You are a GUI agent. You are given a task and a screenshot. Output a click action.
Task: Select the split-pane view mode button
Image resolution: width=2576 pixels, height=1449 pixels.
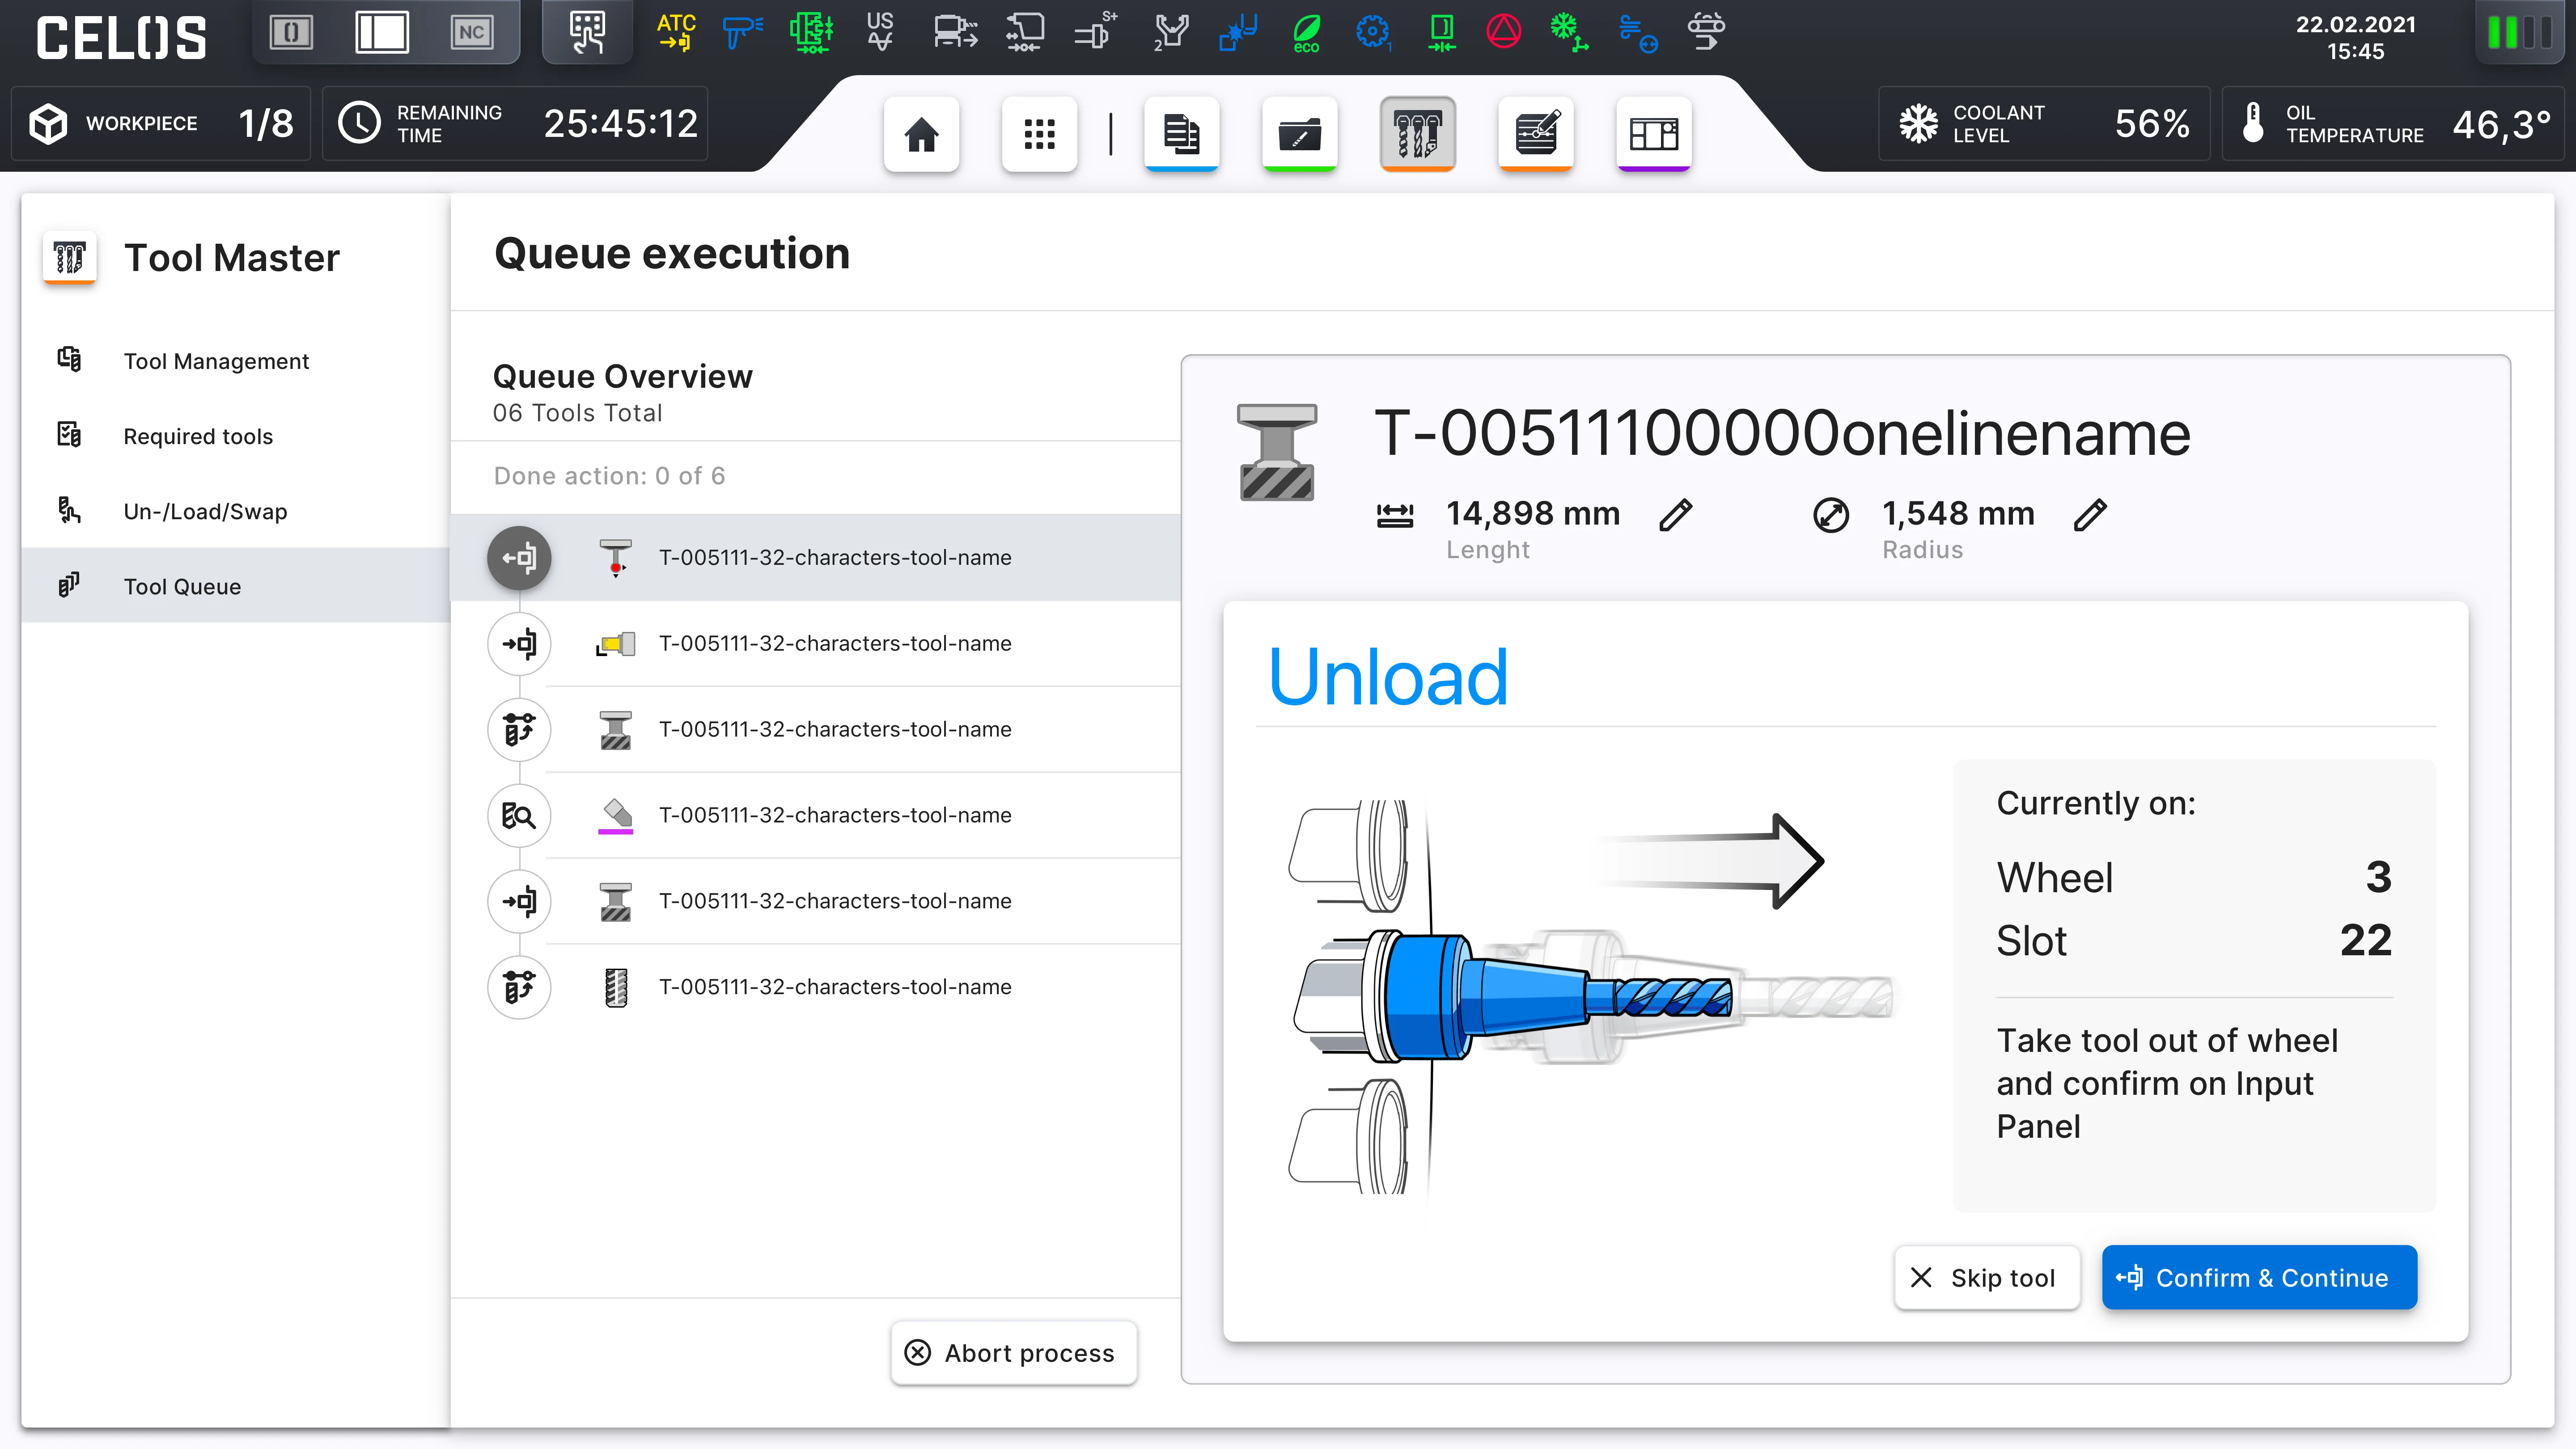click(382, 32)
